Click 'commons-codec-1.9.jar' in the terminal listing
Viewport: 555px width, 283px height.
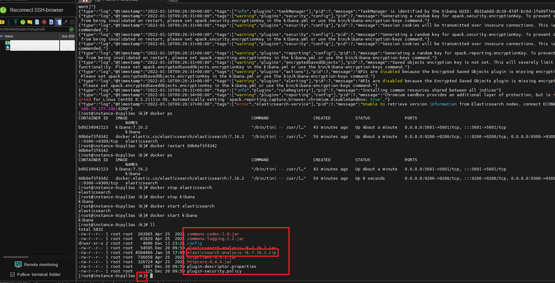[x=213, y=234]
